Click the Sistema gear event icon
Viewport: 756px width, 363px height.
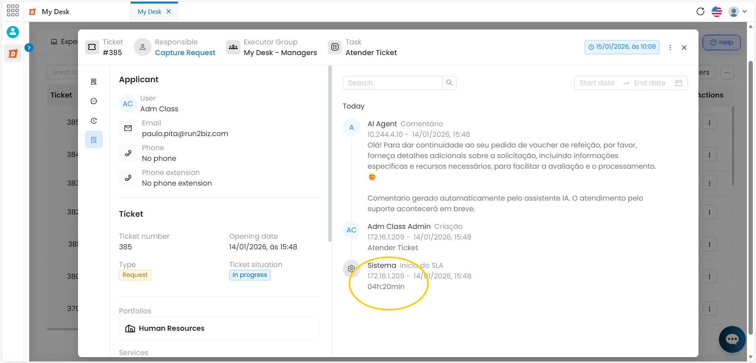(x=351, y=269)
